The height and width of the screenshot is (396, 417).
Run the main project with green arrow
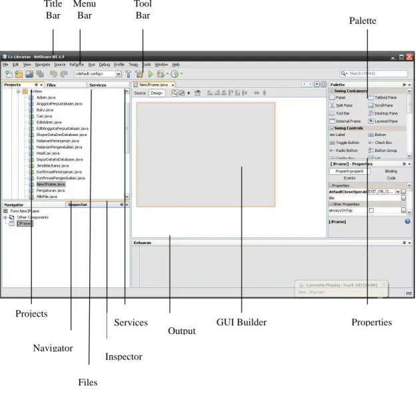(151, 74)
